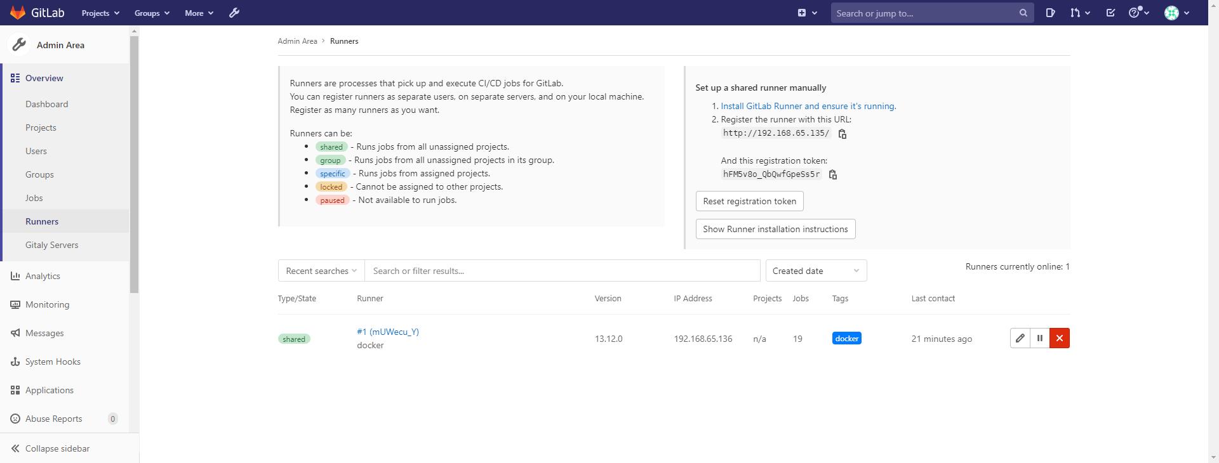Click the Messages megaphone icon
This screenshot has width=1219, height=463.
[15, 333]
